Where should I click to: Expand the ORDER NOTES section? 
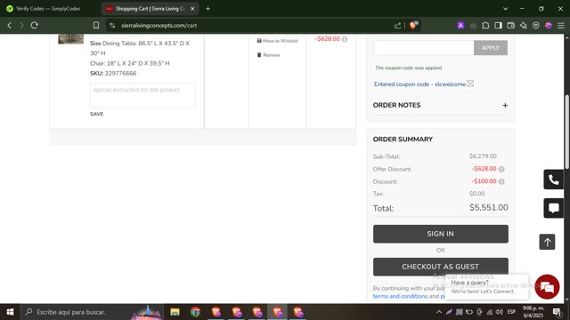(x=505, y=105)
